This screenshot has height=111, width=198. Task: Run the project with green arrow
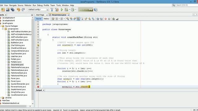pyautogui.click(x=62, y=10)
